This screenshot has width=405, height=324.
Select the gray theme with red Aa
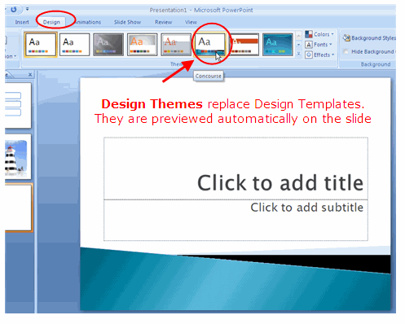176,45
